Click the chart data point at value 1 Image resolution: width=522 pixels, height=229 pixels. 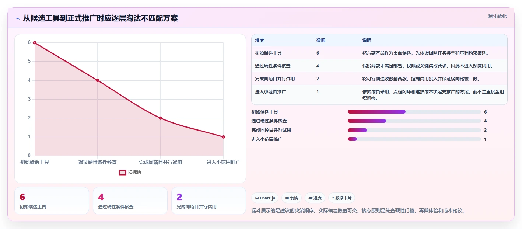[223, 137]
